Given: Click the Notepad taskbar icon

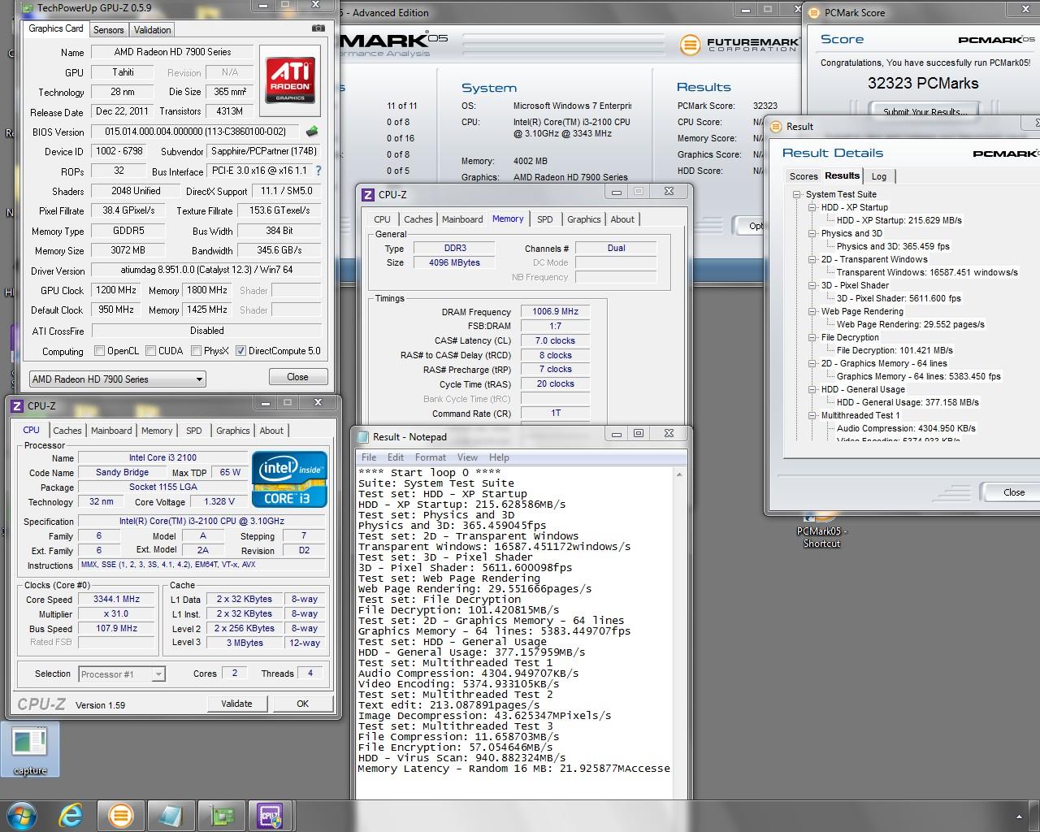Looking at the screenshot, I should (x=171, y=815).
